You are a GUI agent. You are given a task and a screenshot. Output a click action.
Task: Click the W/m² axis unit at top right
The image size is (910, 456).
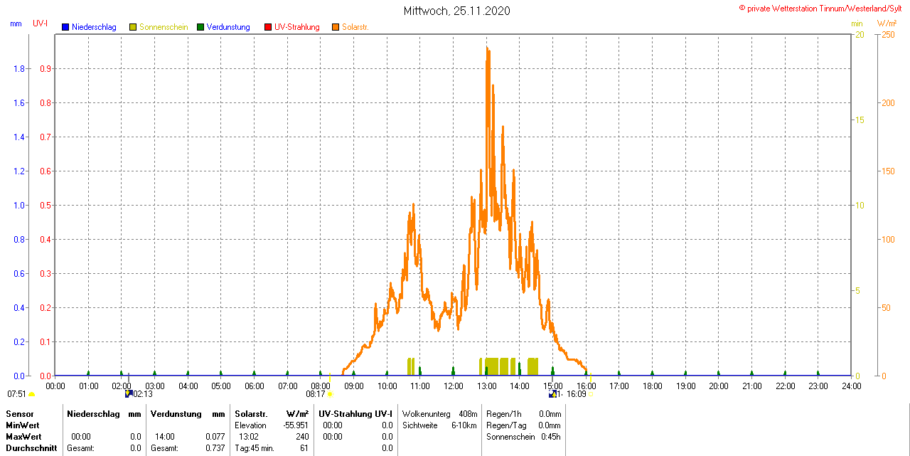(887, 23)
